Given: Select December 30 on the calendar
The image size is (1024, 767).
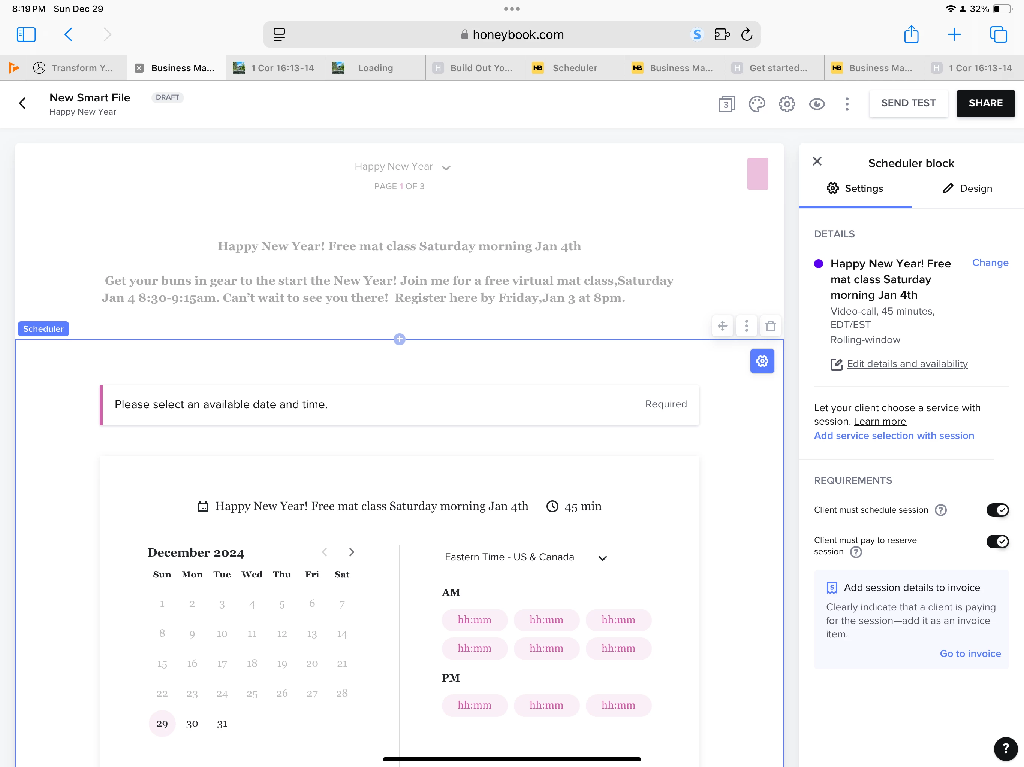Looking at the screenshot, I should click(192, 724).
